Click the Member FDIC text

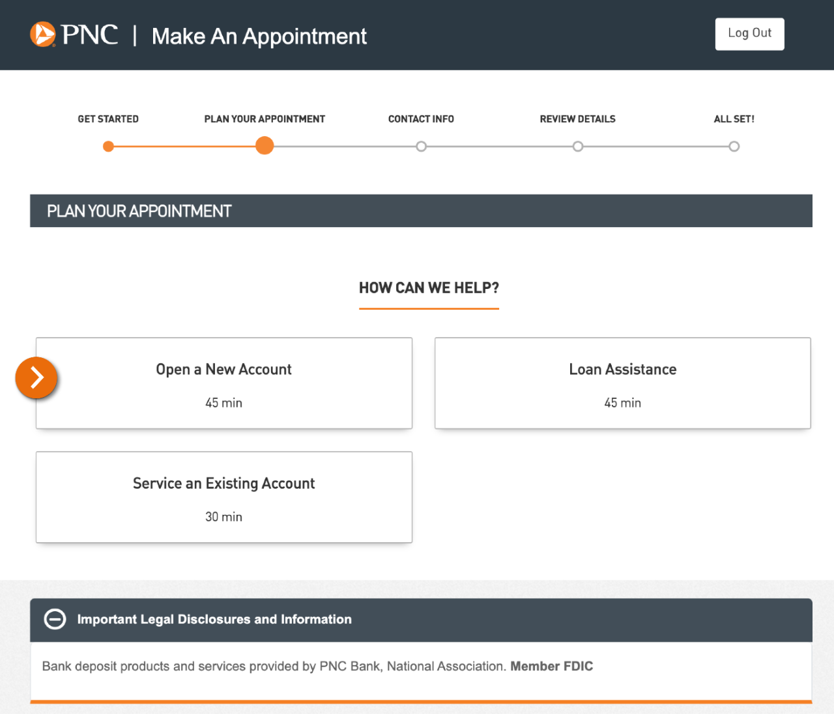point(551,666)
